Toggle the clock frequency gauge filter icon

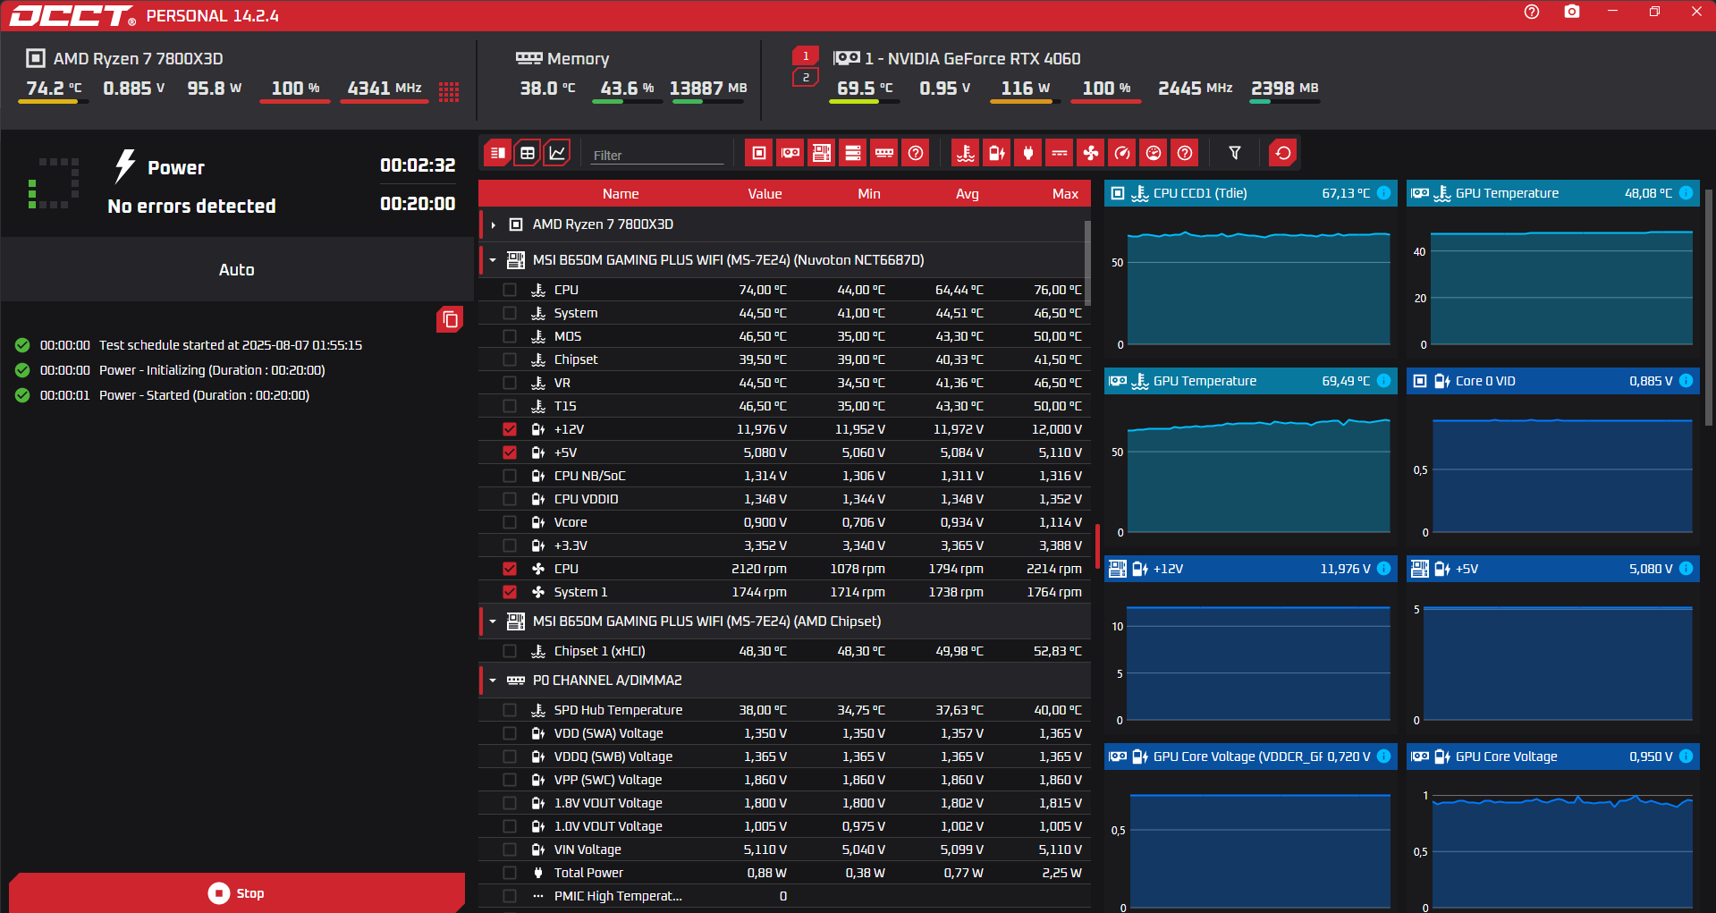pos(1122,153)
